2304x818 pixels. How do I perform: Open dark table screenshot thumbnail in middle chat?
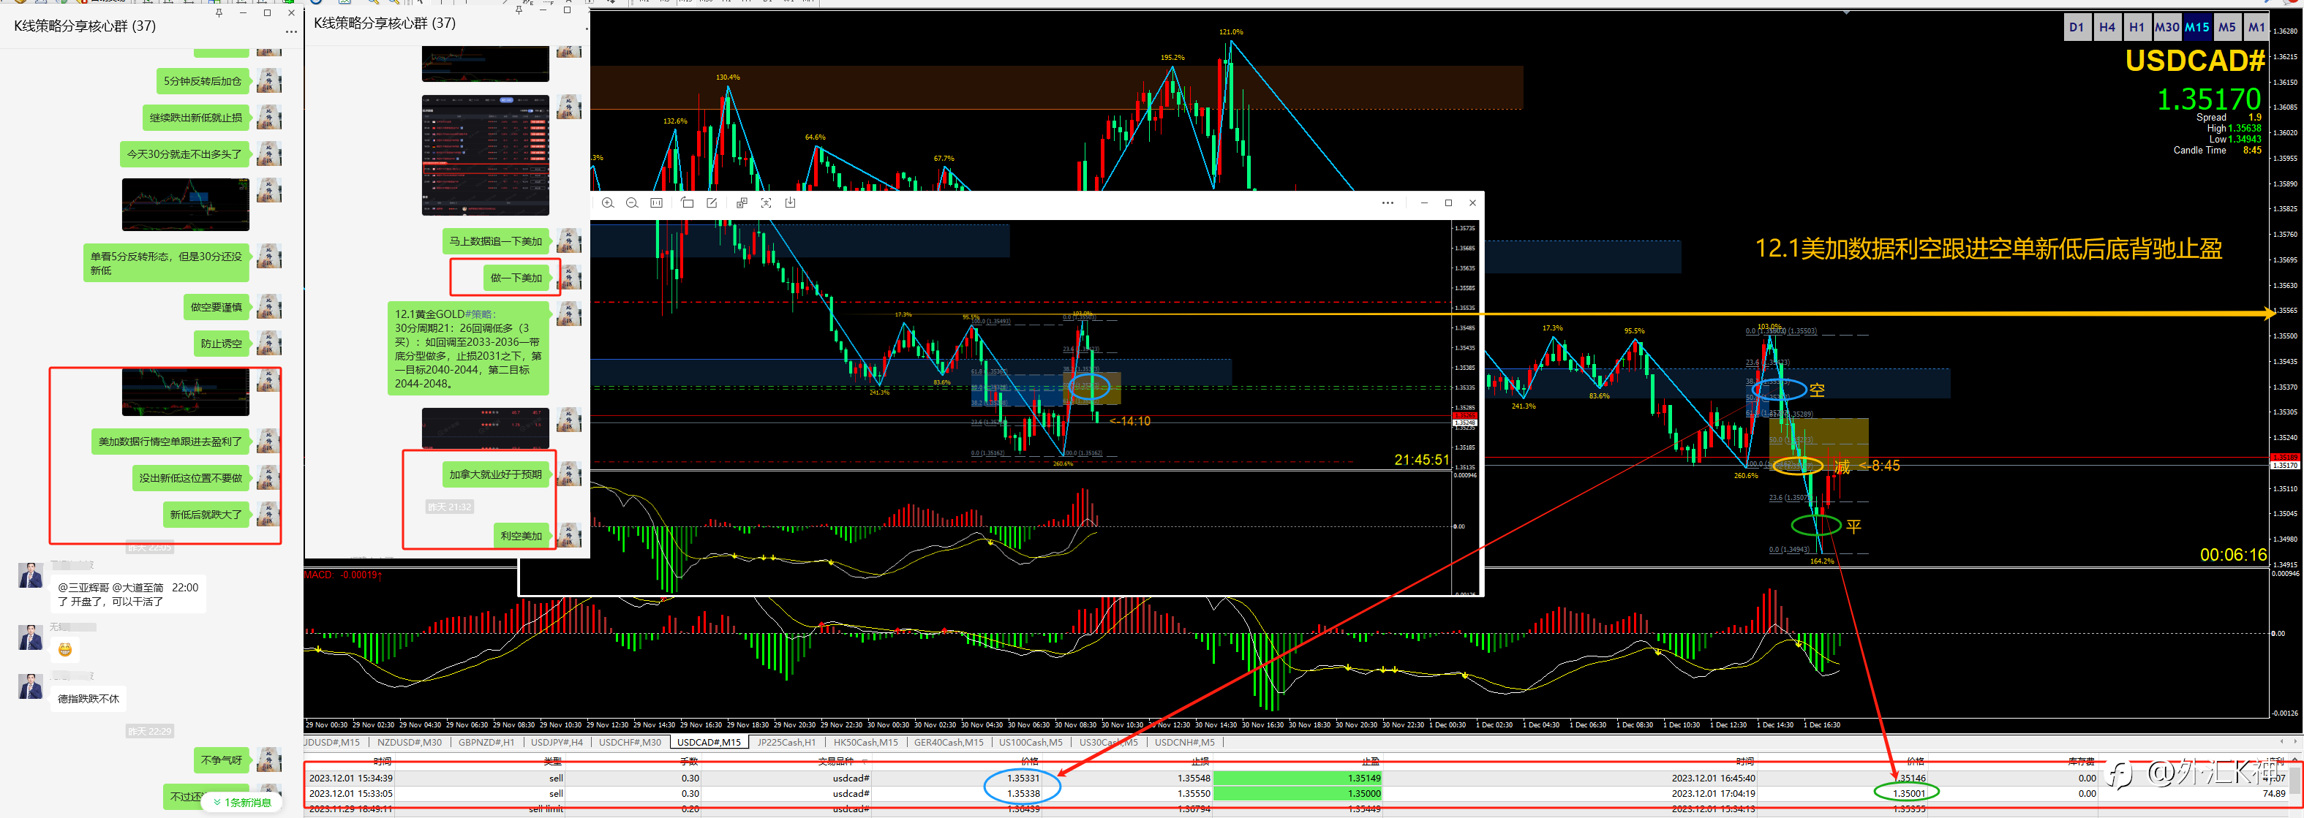[x=486, y=156]
